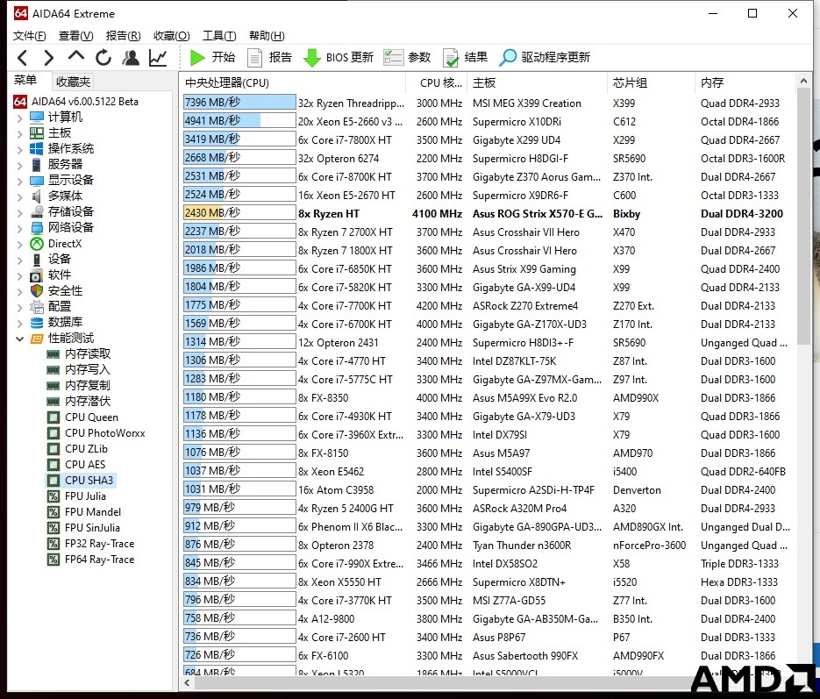Click the 4941 MB/秒 result bar
Image resolution: width=820 pixels, height=699 pixels.
239,120
